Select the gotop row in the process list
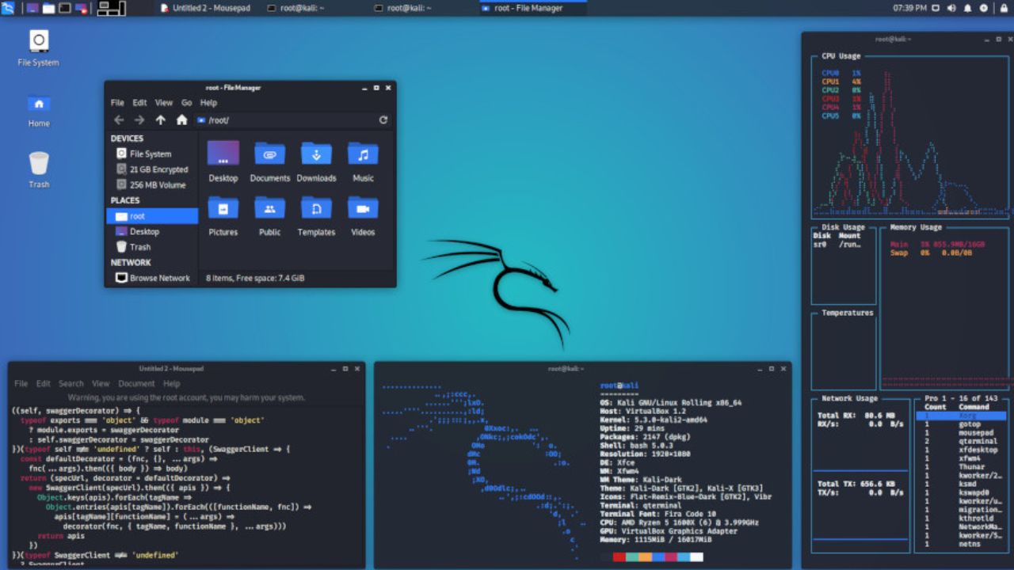This screenshot has width=1014, height=570. coord(961,424)
